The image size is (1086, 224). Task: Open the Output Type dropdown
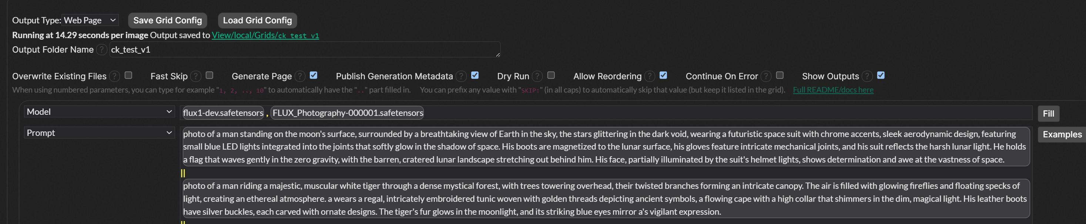point(90,20)
